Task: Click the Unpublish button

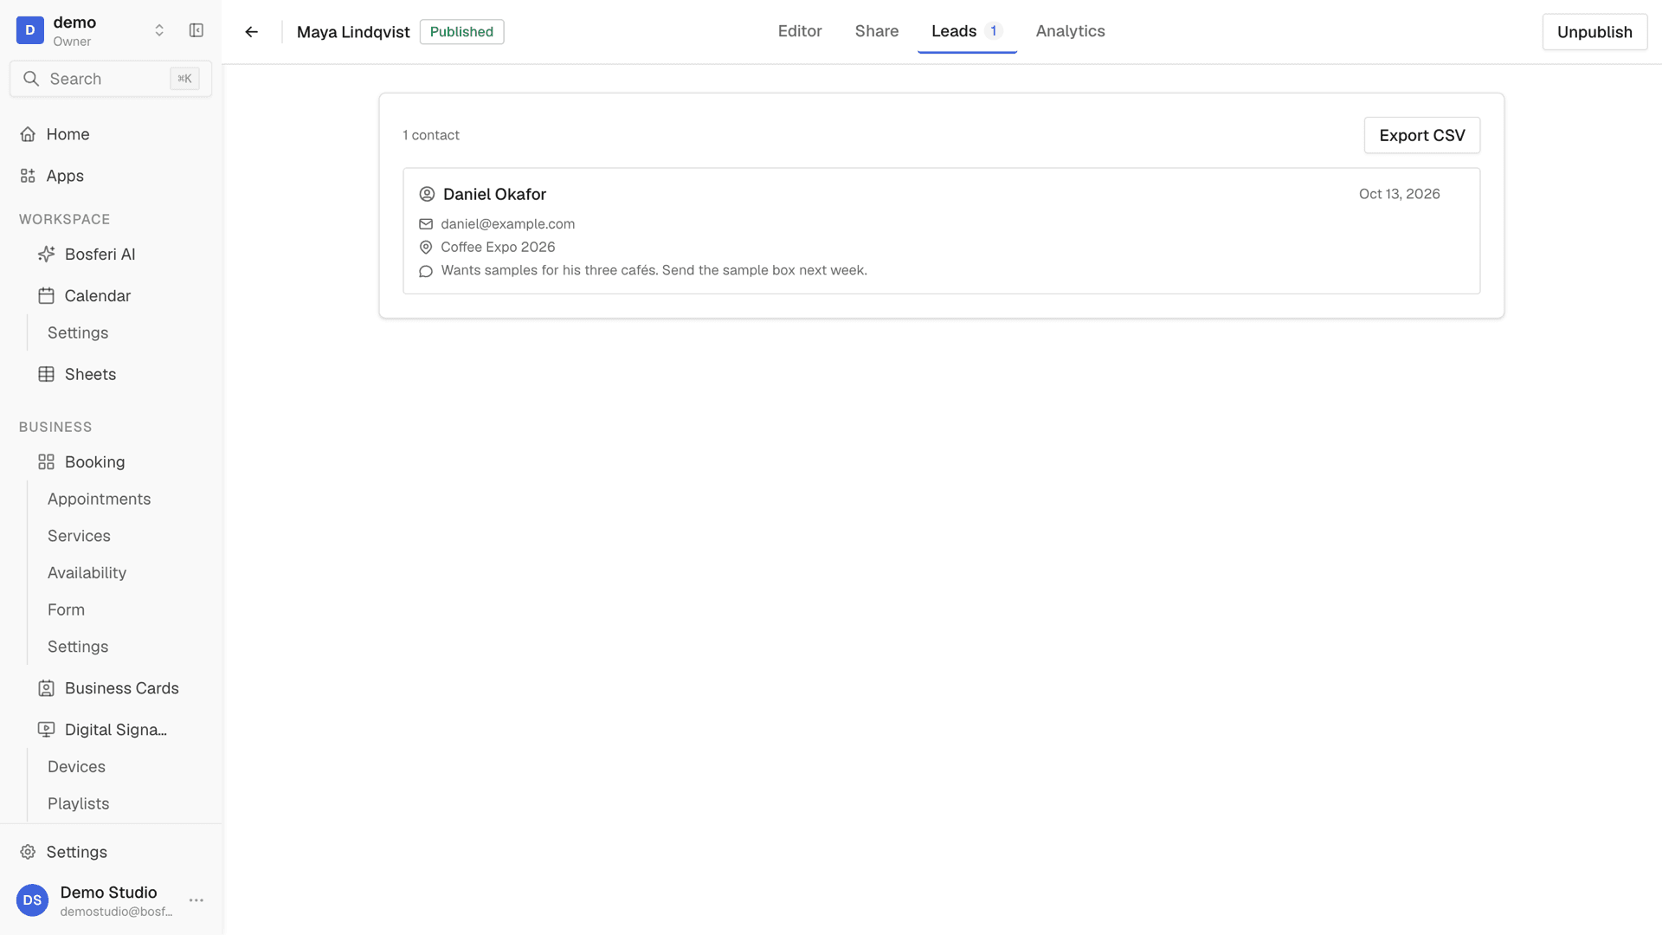Action: 1594,32
